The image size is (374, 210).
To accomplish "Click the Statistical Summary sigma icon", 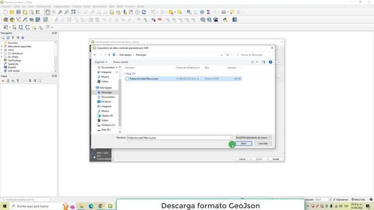I will click(x=208, y=12).
